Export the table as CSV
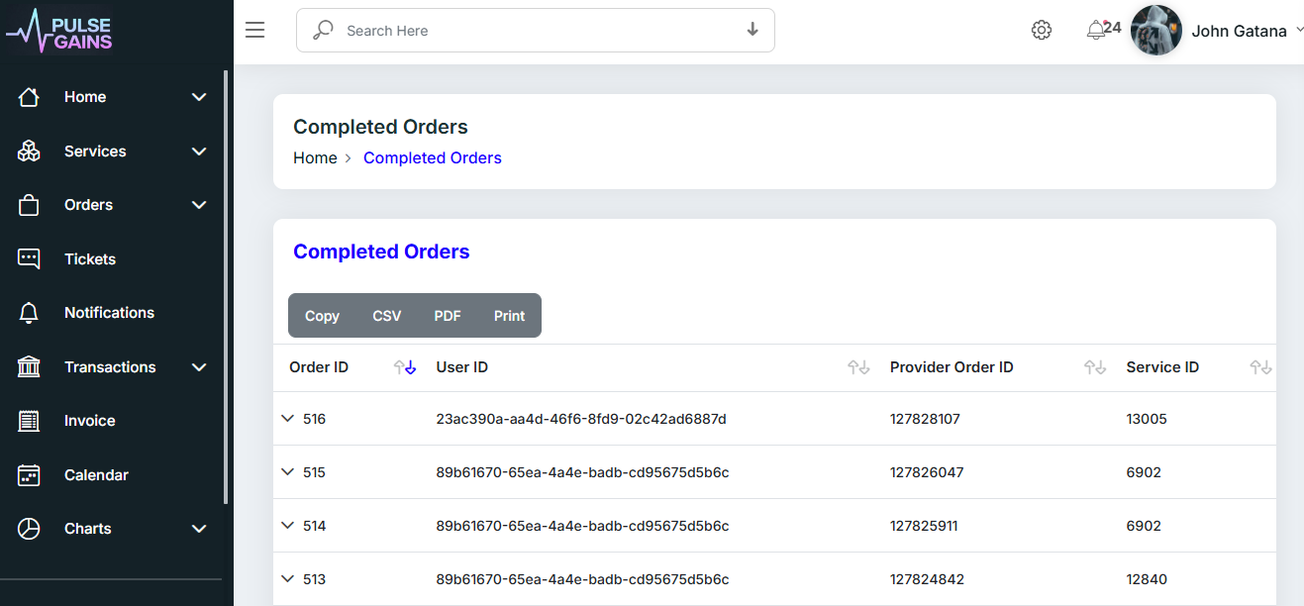Screen dimensions: 1304x606 [386, 315]
